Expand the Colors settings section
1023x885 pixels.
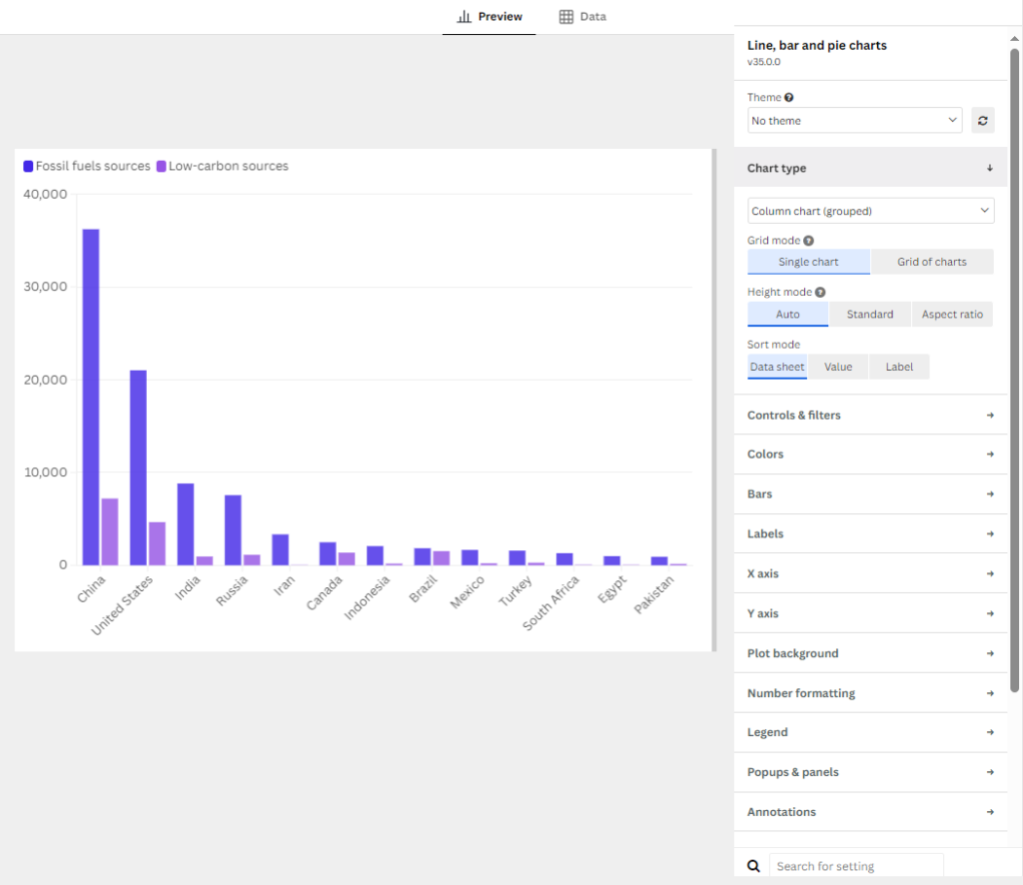pos(870,453)
